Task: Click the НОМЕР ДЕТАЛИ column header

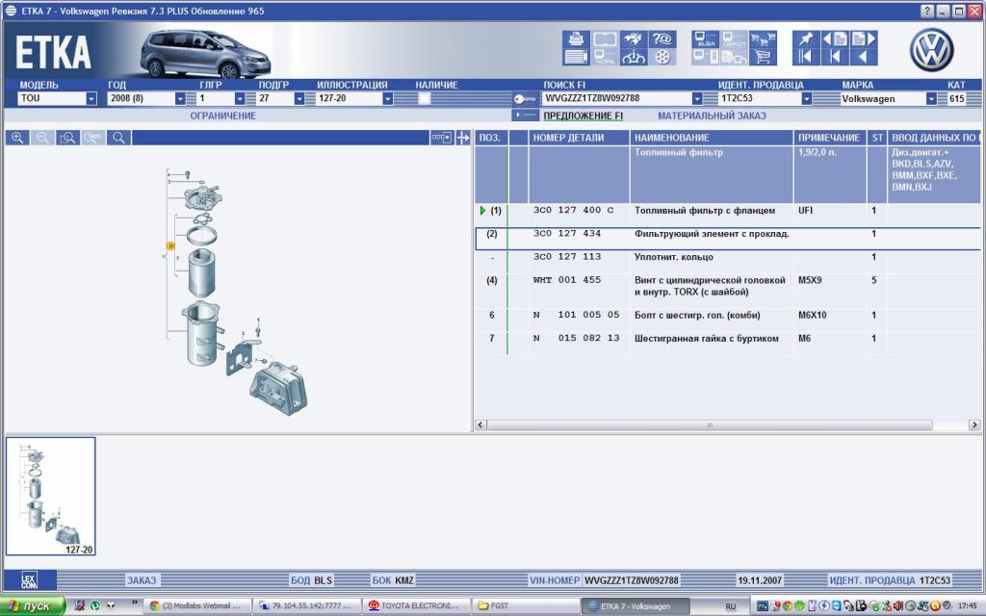Action: point(579,138)
